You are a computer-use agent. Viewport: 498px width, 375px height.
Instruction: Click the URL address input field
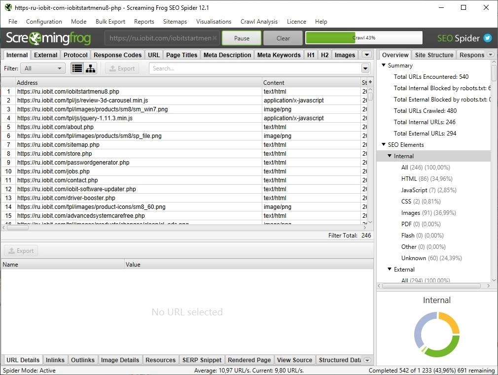tap(162, 38)
